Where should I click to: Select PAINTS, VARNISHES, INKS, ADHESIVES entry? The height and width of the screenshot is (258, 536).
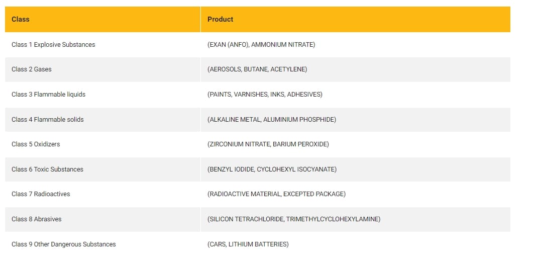265,94
